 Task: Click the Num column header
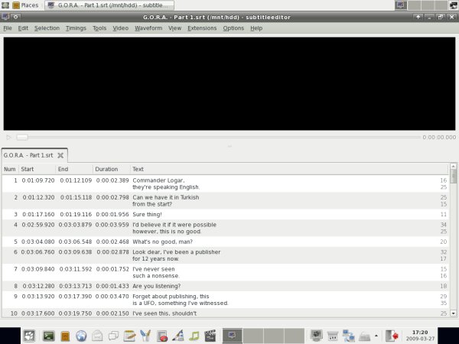pyautogui.click(x=10, y=169)
